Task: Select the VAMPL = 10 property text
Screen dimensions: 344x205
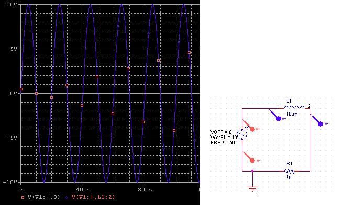Action: [224, 138]
